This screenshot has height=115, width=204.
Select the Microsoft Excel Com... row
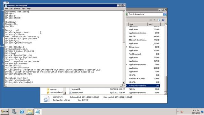(x=143, y=40)
